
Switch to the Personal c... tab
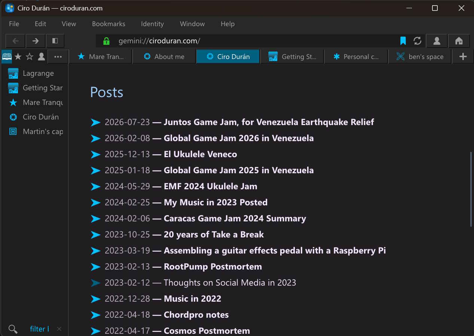[356, 57]
